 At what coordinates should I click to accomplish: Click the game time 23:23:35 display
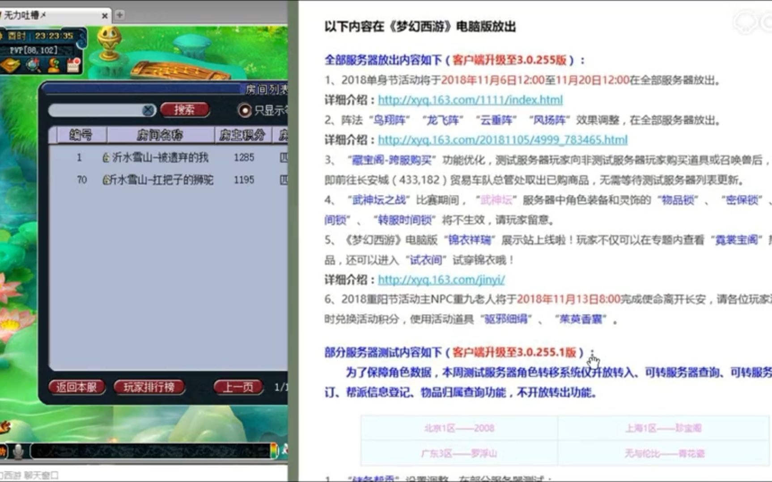pos(54,35)
